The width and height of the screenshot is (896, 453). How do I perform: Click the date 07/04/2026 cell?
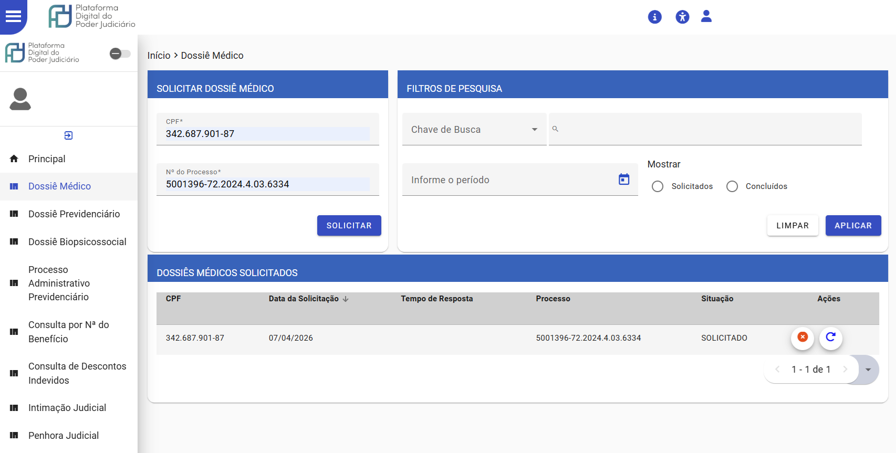click(x=291, y=338)
